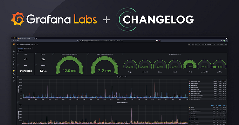Click the Brave rewards triangle icon
Image resolution: width=239 pixels, height=125 pixels.
(x=159, y=41)
